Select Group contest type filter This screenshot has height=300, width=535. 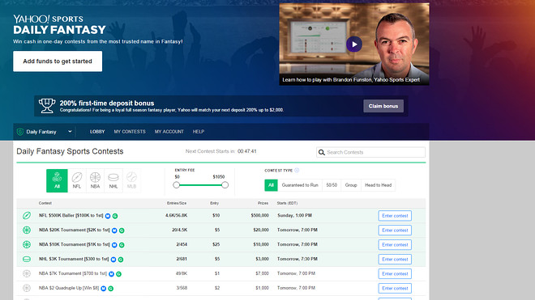[x=351, y=185]
